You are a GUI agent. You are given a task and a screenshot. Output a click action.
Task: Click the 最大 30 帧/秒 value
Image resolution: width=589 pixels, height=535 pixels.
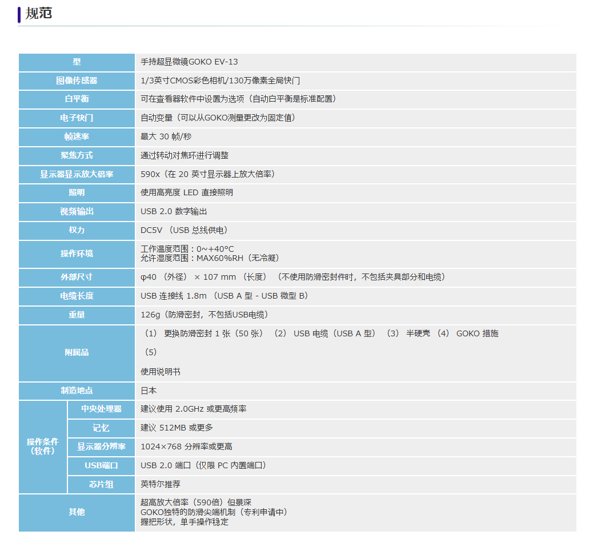click(x=166, y=136)
